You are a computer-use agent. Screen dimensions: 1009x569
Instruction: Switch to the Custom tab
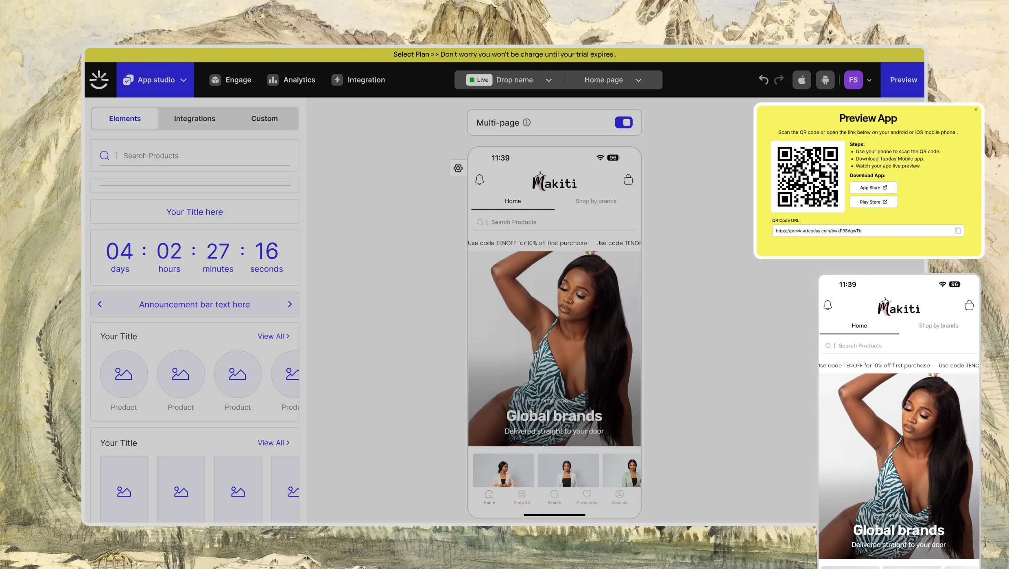(264, 119)
